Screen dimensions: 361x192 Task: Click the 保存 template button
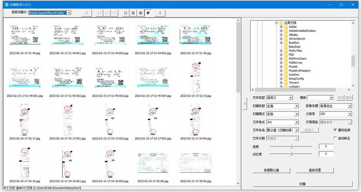[x=340, y=98]
